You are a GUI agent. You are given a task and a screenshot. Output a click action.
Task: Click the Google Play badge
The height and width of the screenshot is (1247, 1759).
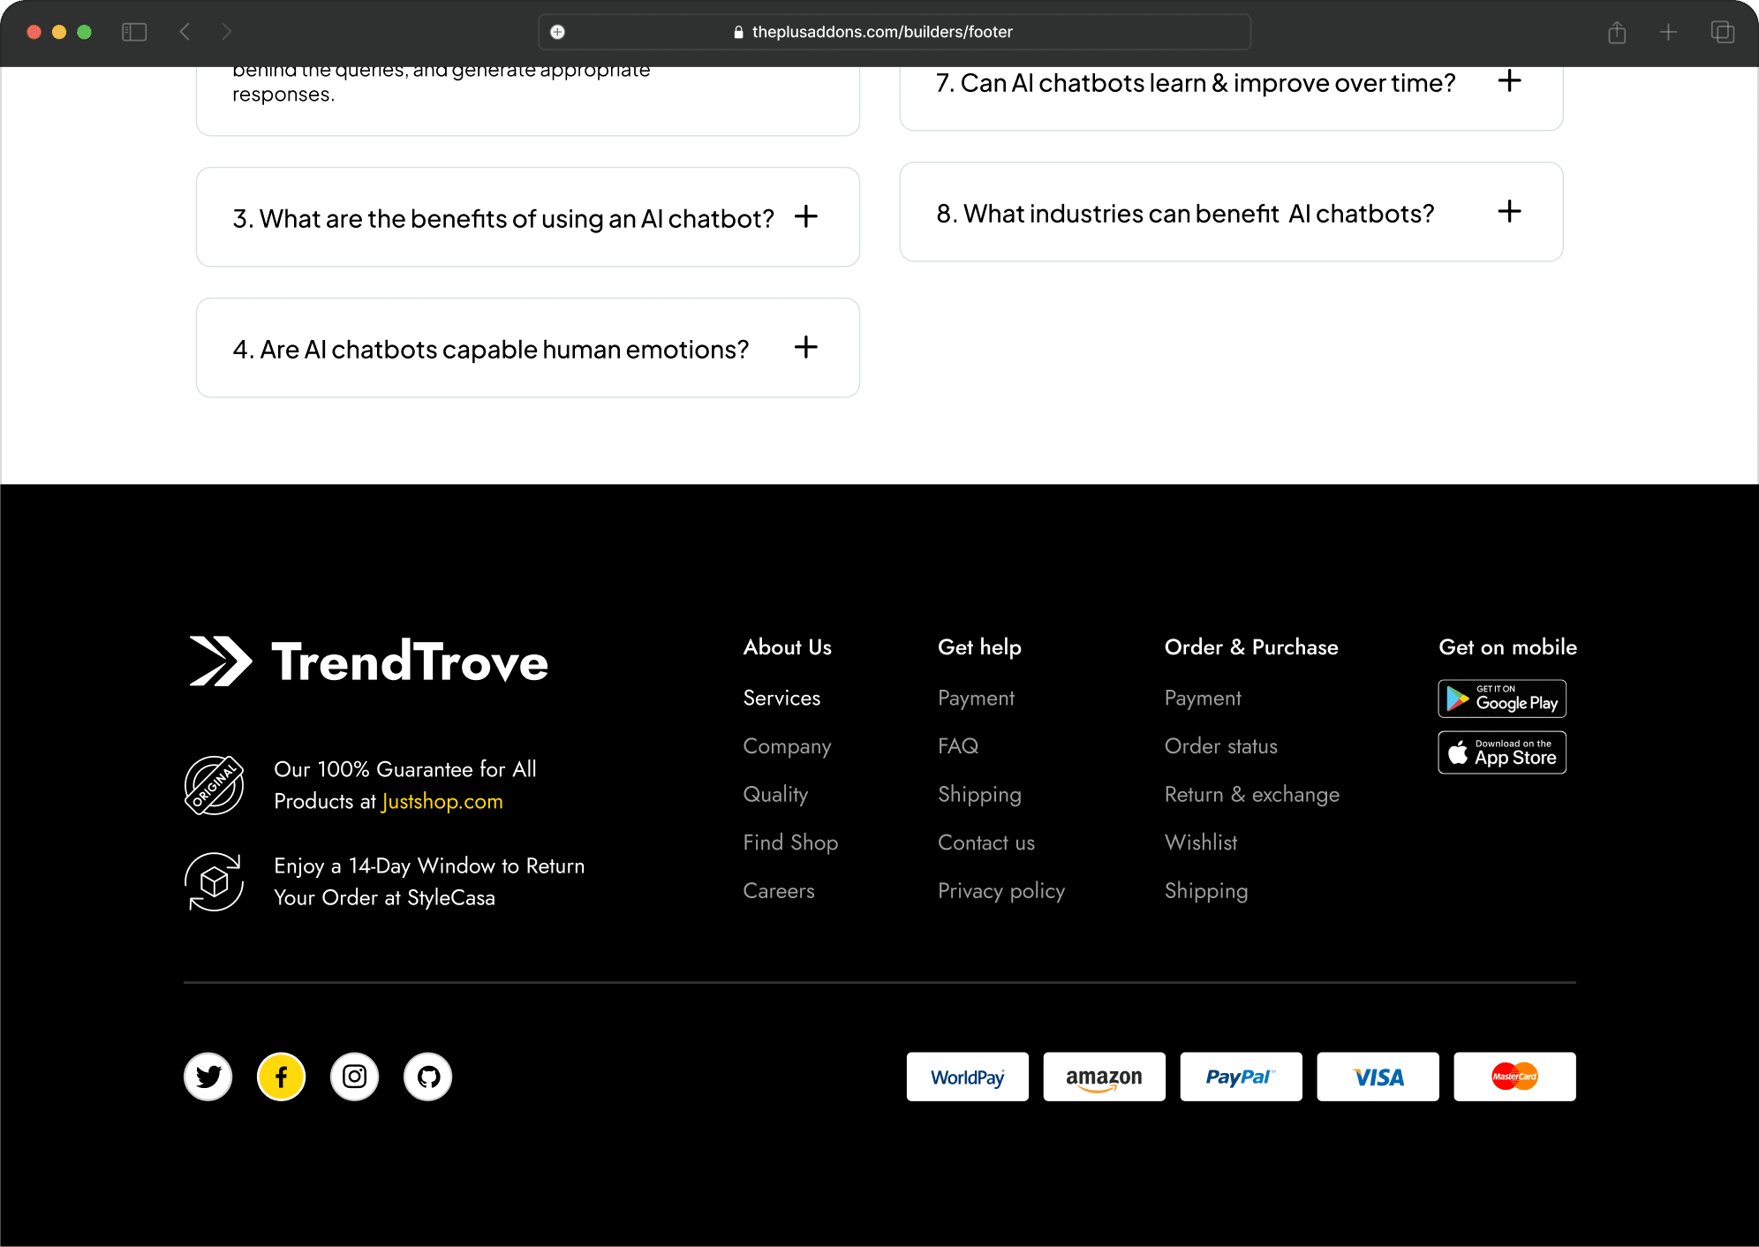point(1501,699)
